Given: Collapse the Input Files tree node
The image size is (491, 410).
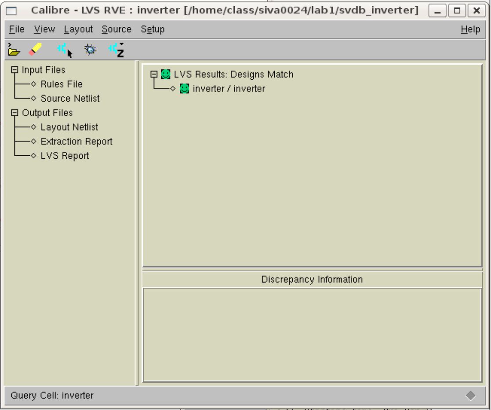Looking at the screenshot, I should pyautogui.click(x=15, y=70).
